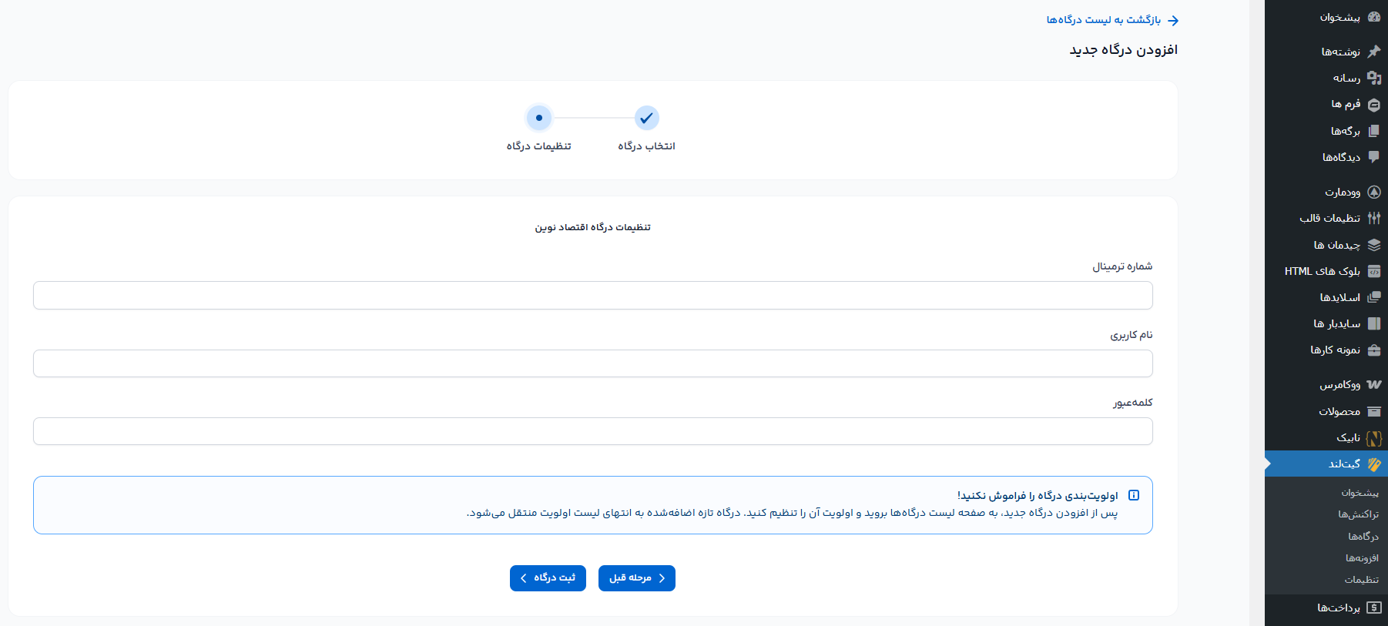Viewport: 1388px width, 626px height.
Task: Click the فرم ها forms icon
Action: (x=1374, y=105)
